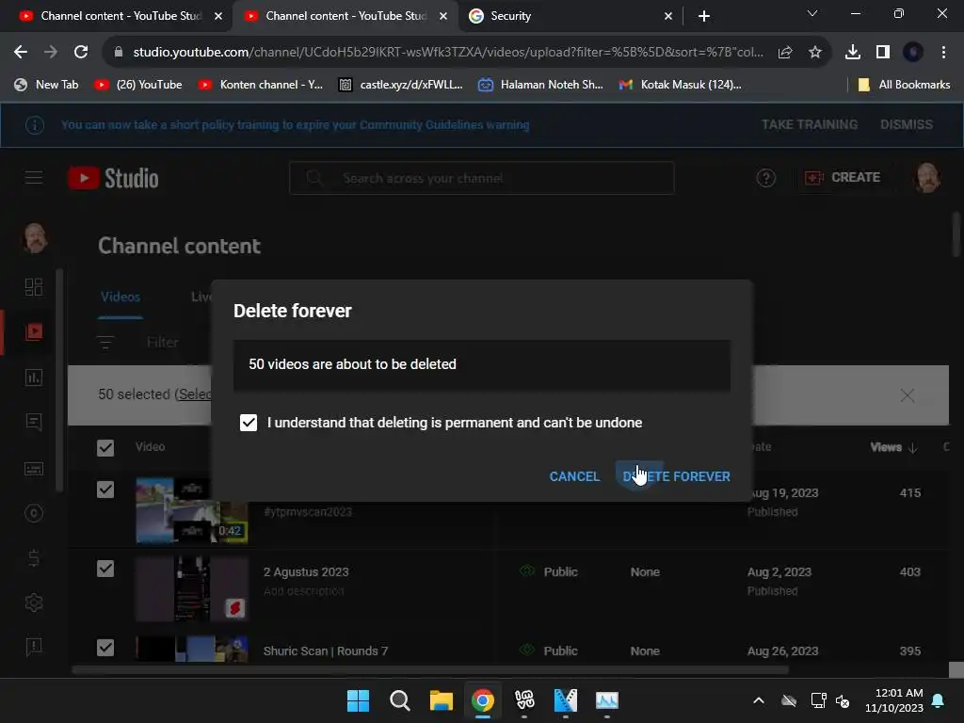Open Windows taskbar search
Viewport: 964px width, 723px height.
(399, 700)
